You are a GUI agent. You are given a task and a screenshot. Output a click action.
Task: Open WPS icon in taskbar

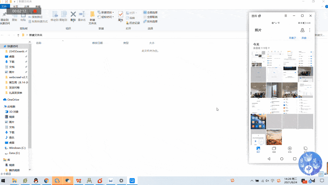point(79,181)
